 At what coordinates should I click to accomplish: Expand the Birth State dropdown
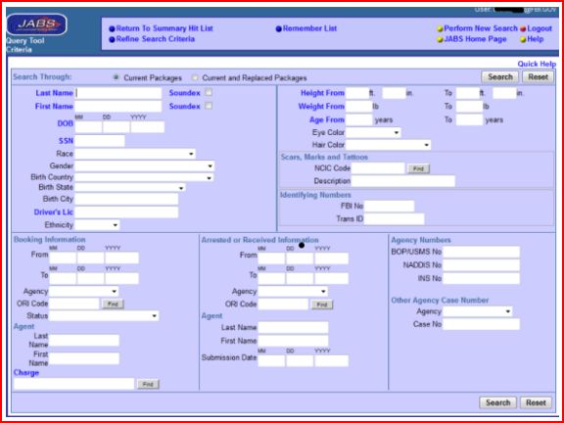130,188
